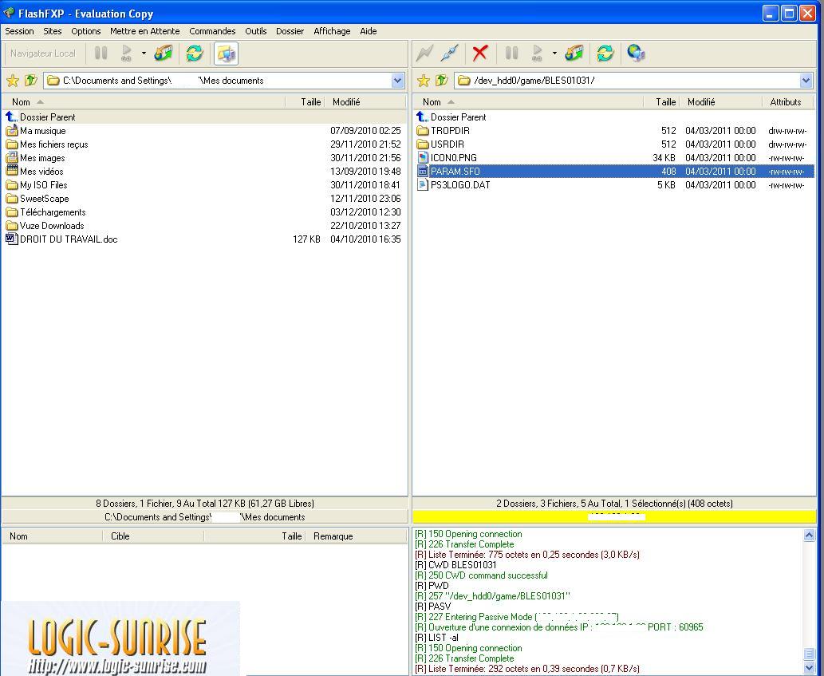This screenshot has width=824, height=676.
Task: Refresh the local file list
Action: [x=194, y=53]
